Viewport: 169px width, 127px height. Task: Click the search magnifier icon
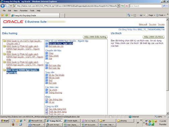coord(164,6)
